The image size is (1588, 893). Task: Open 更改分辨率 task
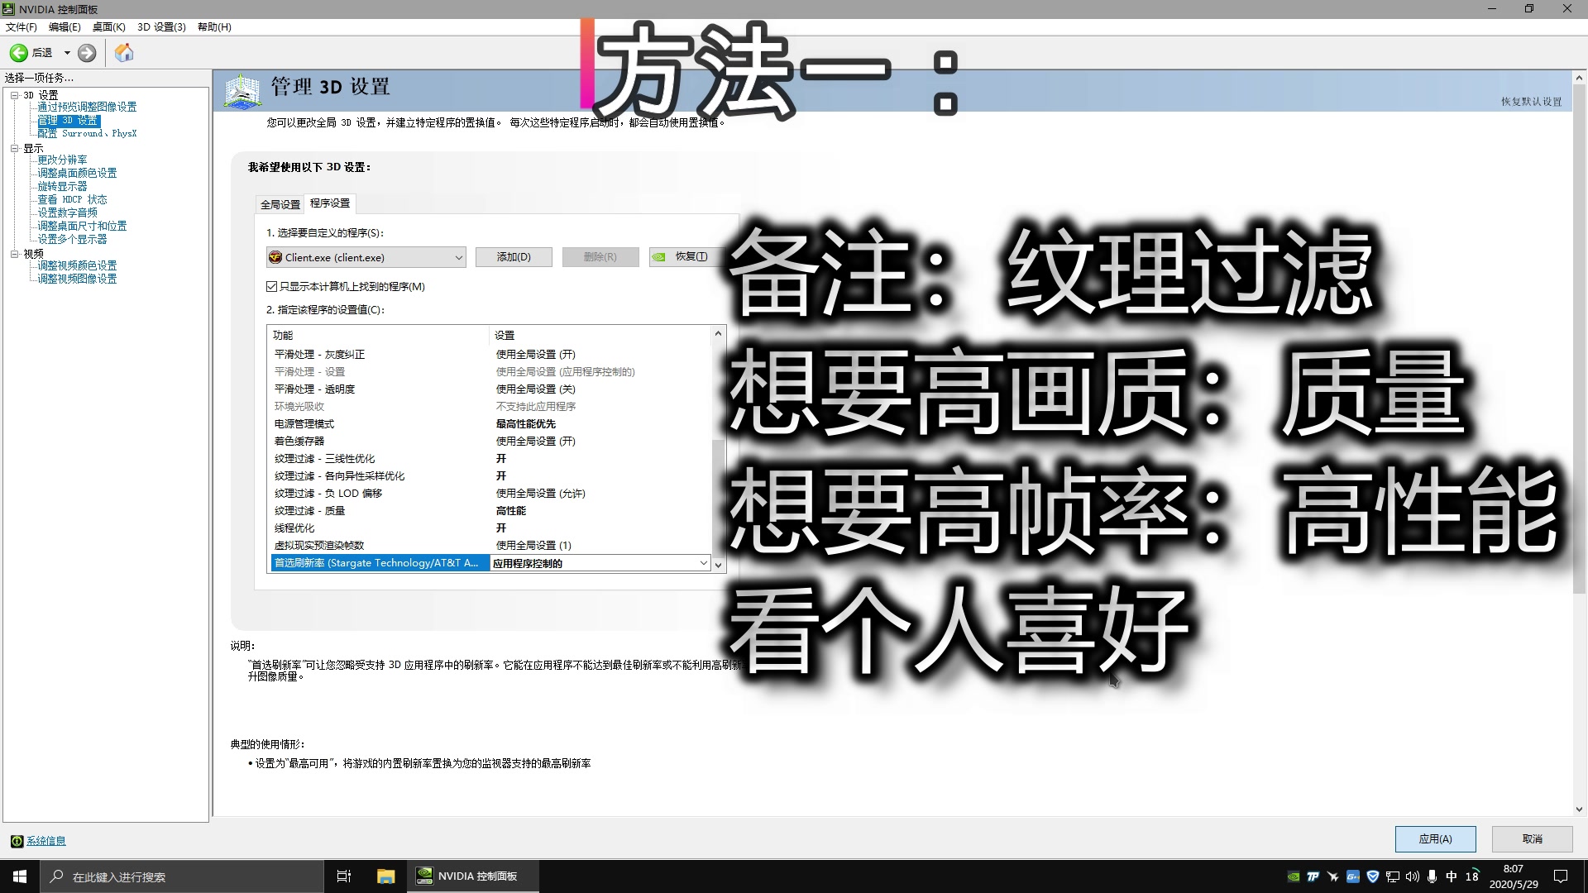(x=62, y=160)
